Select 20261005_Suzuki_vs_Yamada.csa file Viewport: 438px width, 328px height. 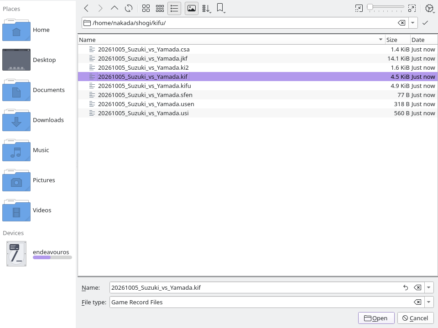pos(257,49)
